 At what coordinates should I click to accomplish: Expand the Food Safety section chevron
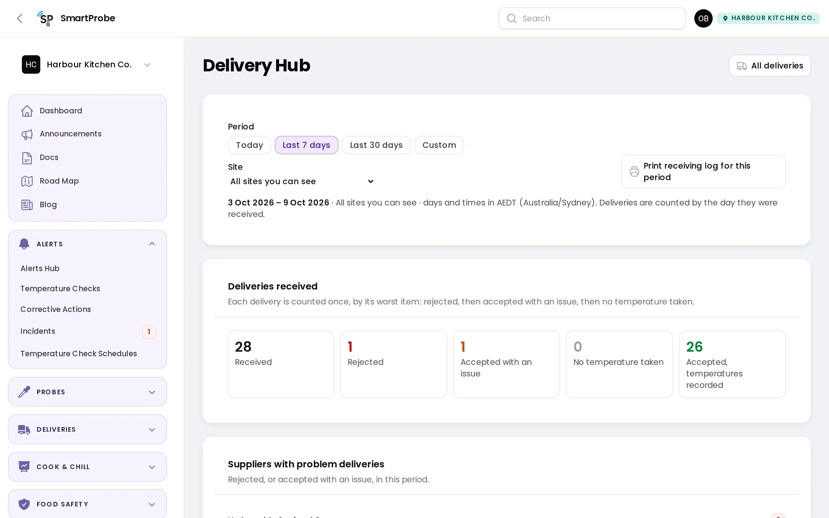pos(152,505)
